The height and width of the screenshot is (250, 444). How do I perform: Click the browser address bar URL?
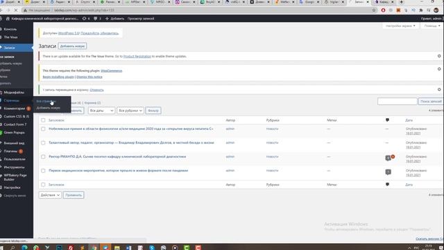pos(84,10)
